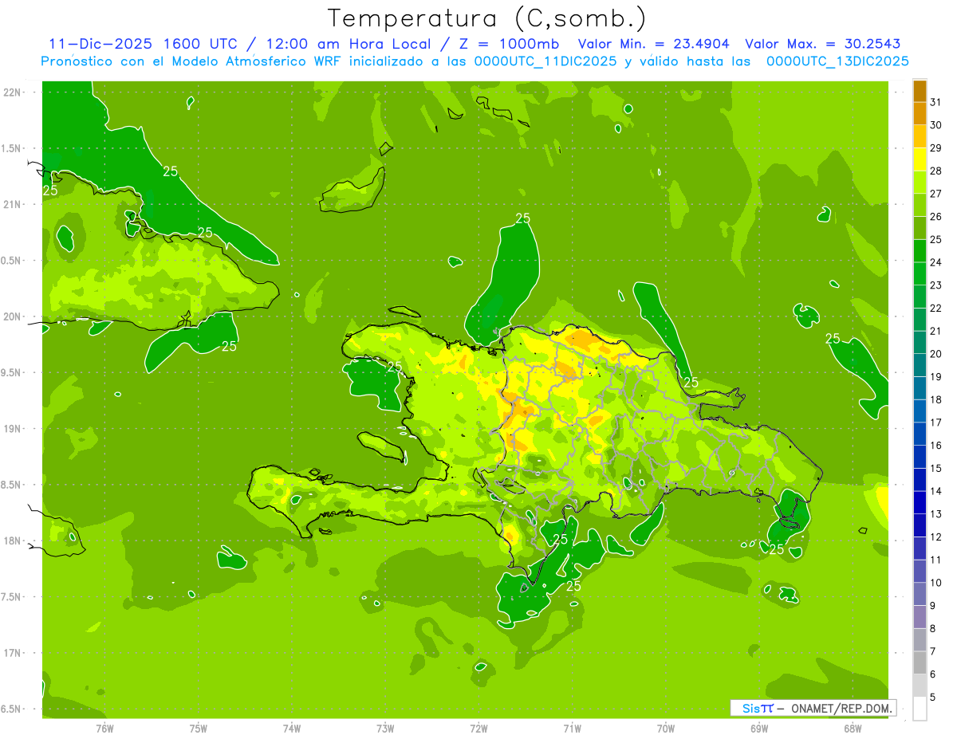Click legend scale value 30

click(x=936, y=124)
